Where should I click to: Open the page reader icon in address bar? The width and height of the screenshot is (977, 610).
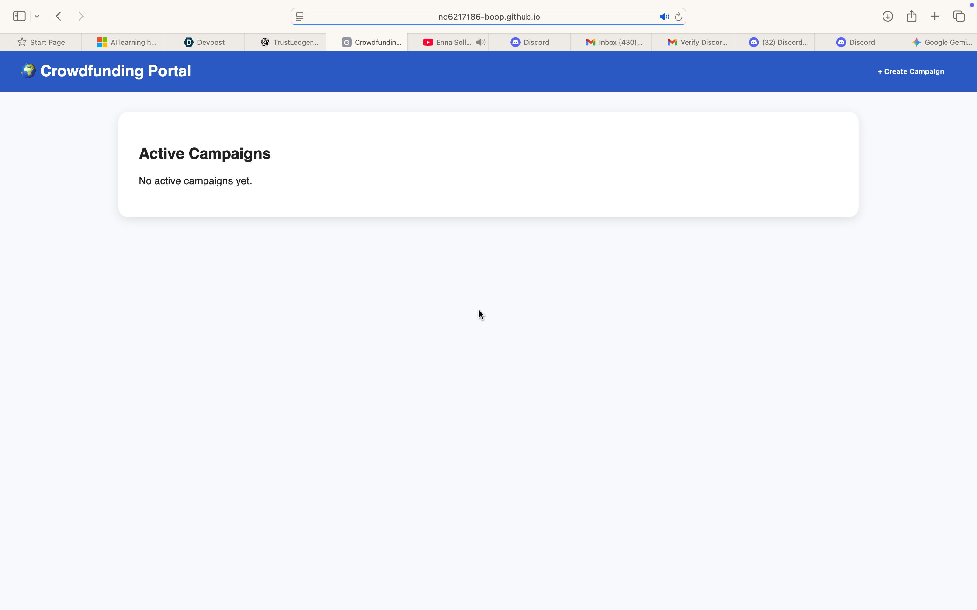pyautogui.click(x=300, y=17)
